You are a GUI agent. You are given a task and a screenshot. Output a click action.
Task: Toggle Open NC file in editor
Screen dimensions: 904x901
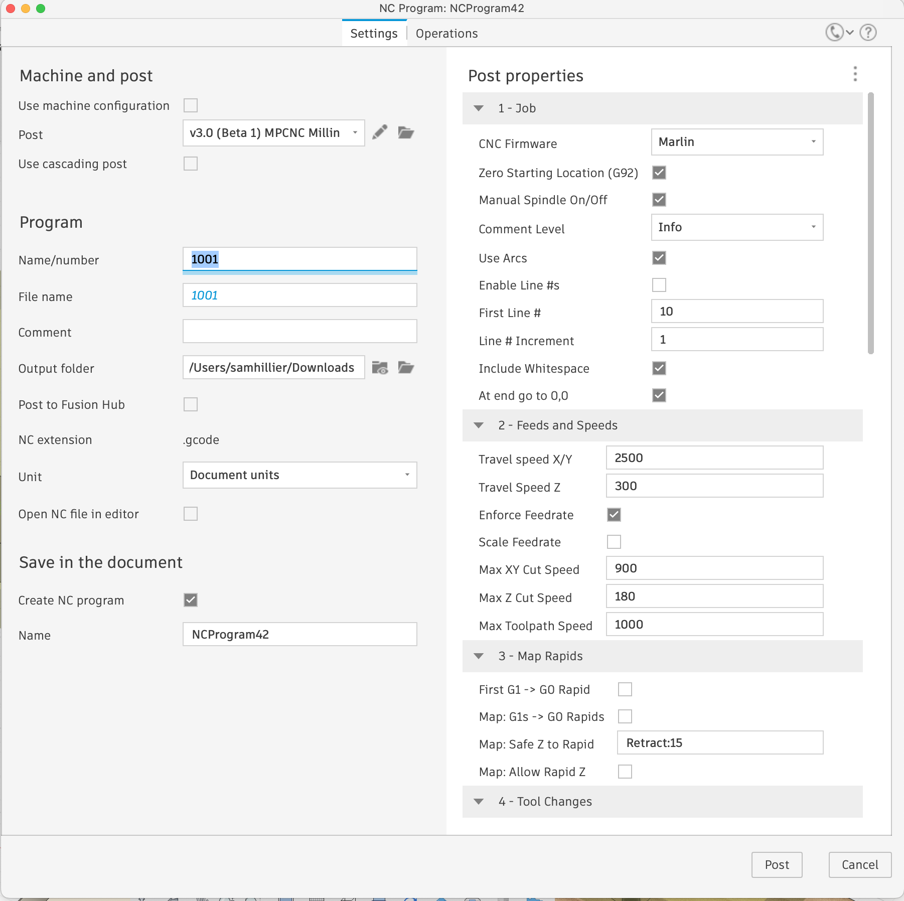click(191, 514)
